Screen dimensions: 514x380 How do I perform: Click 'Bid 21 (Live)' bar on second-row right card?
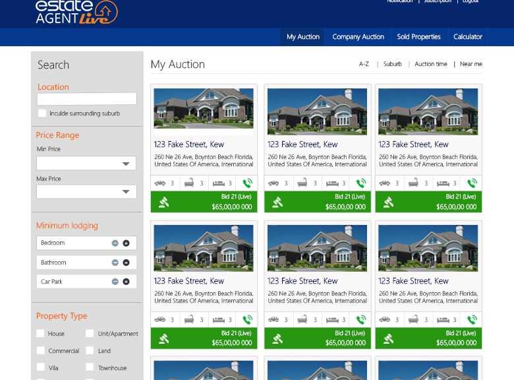pyautogui.click(x=429, y=338)
